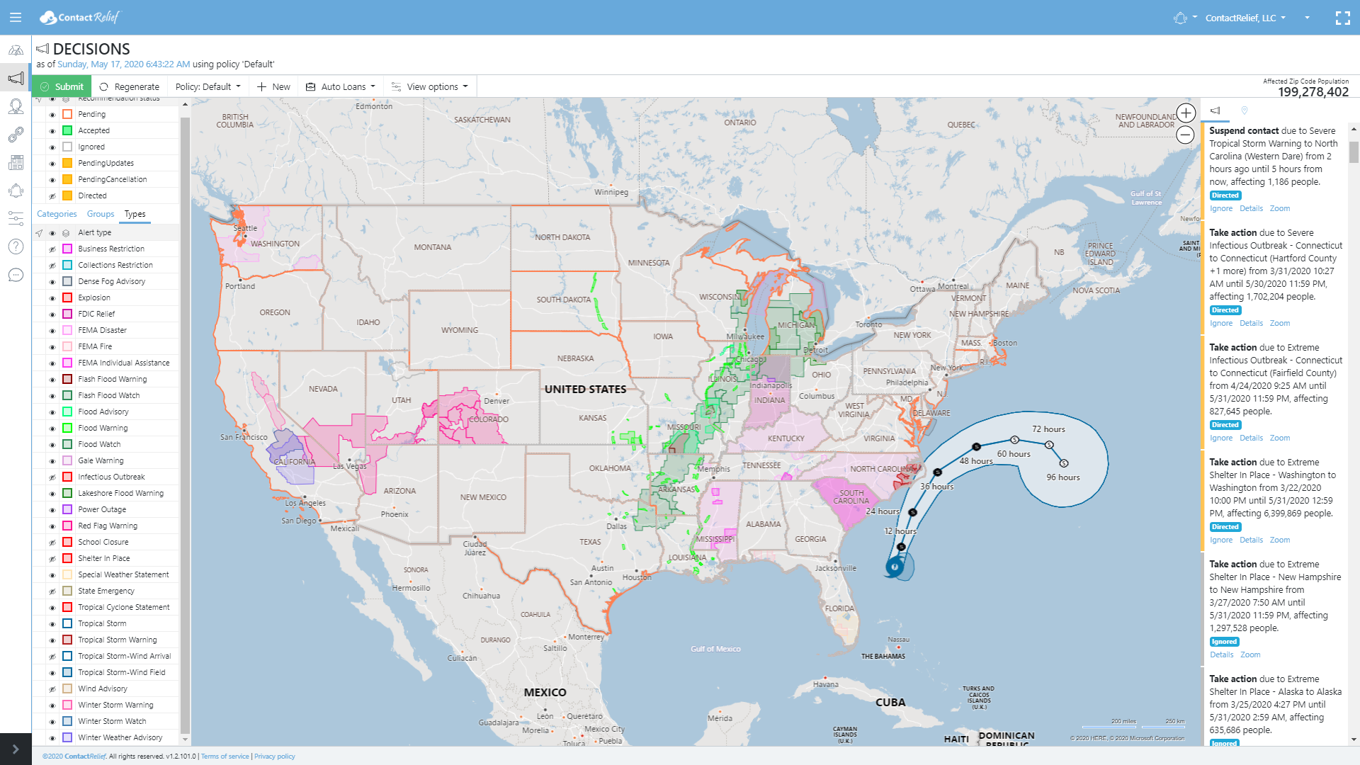Click the Alert type layers icon
The height and width of the screenshot is (765, 1360).
click(x=66, y=233)
